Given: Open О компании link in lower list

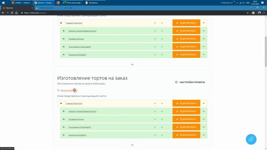Looking at the screenshot, I should click(x=80, y=127).
